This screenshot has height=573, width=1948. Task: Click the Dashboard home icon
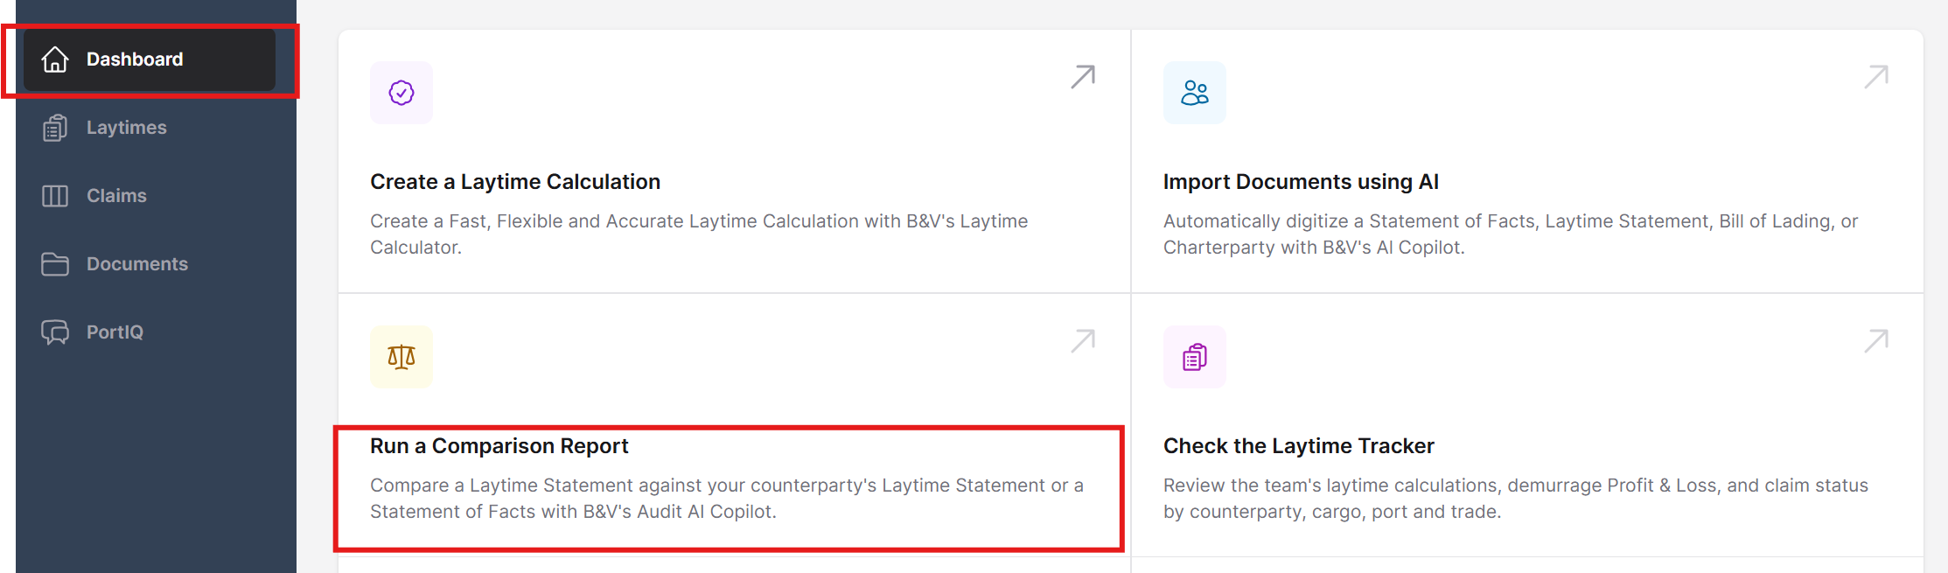(55, 59)
